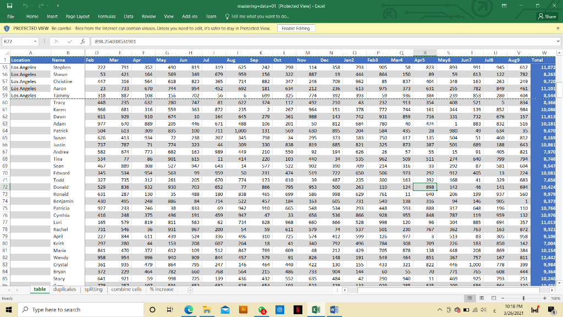Click the Cancel (X) icon in formula bar
This screenshot has width=563, height=317.
(x=57, y=41)
